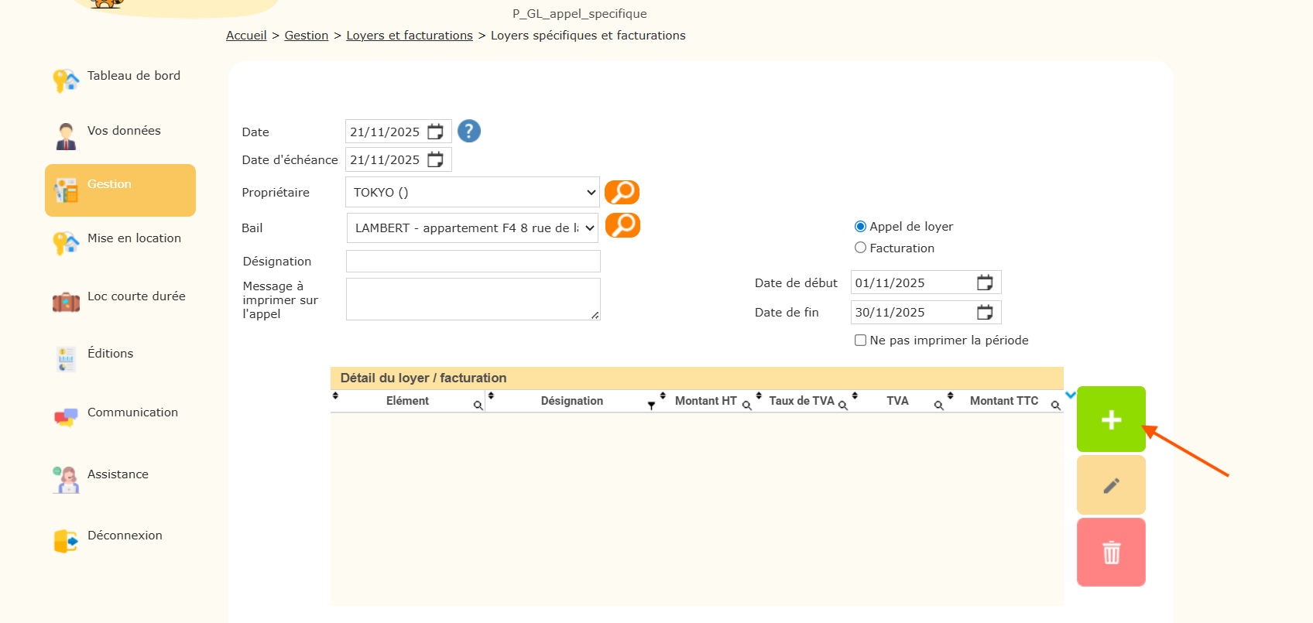
Task: Follow the Accueil breadcrumb link
Action: pyautogui.click(x=246, y=36)
